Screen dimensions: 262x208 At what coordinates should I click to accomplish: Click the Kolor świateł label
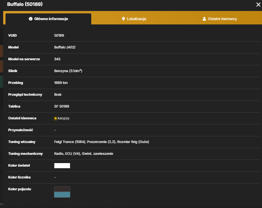[19, 165]
